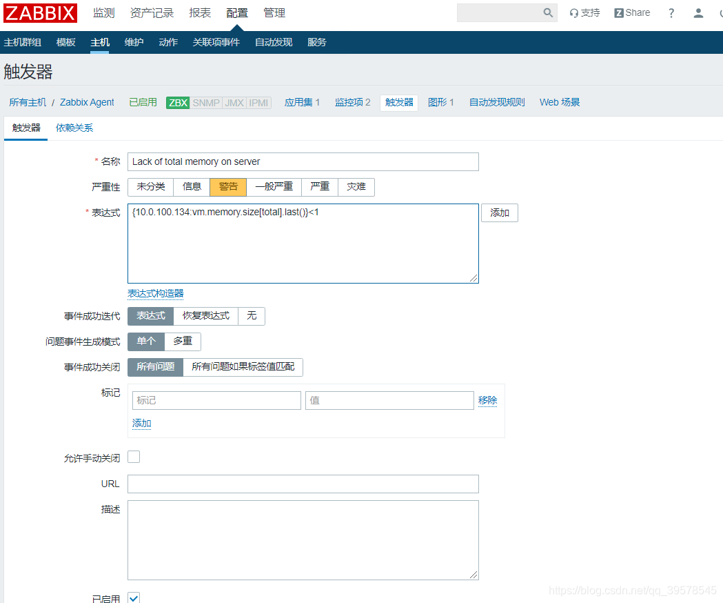The width and height of the screenshot is (723, 603).
Task: Click the SNMP availability badge
Action: point(205,103)
